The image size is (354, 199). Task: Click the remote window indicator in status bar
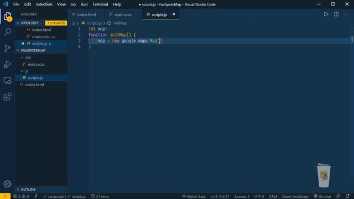coord(5,196)
